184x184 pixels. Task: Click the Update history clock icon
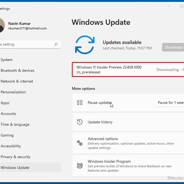point(79,122)
